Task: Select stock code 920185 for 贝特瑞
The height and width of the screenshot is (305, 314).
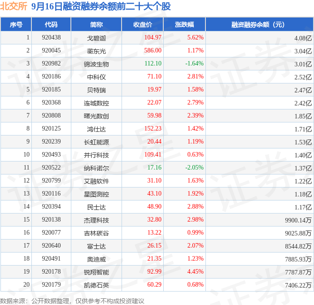Action: (x=51, y=89)
